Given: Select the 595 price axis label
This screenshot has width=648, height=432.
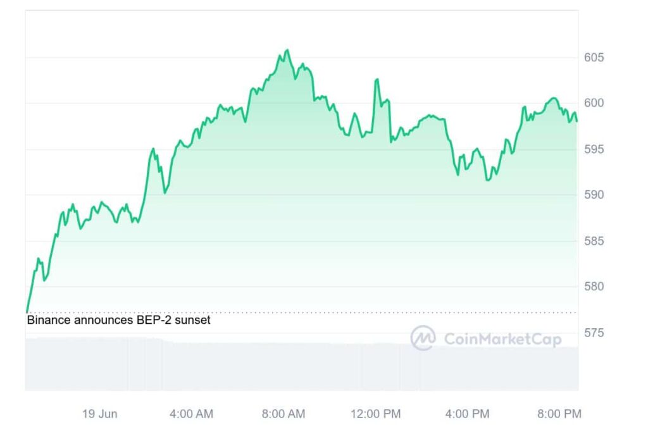Looking at the screenshot, I should tap(594, 149).
